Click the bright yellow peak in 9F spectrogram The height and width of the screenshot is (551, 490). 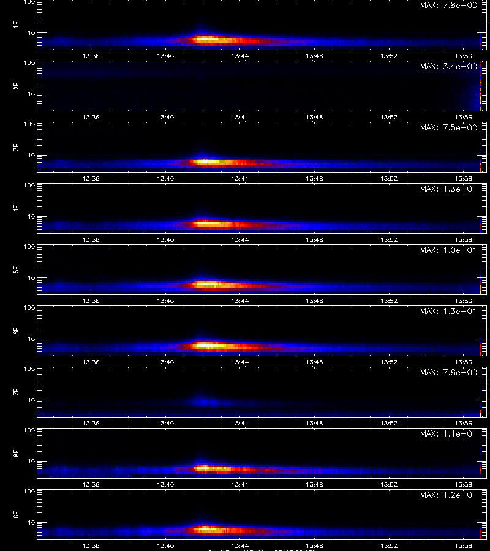(x=208, y=529)
